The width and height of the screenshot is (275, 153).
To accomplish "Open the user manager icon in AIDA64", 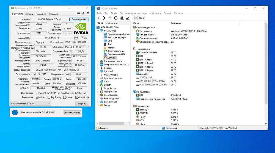I will point(122,18).
